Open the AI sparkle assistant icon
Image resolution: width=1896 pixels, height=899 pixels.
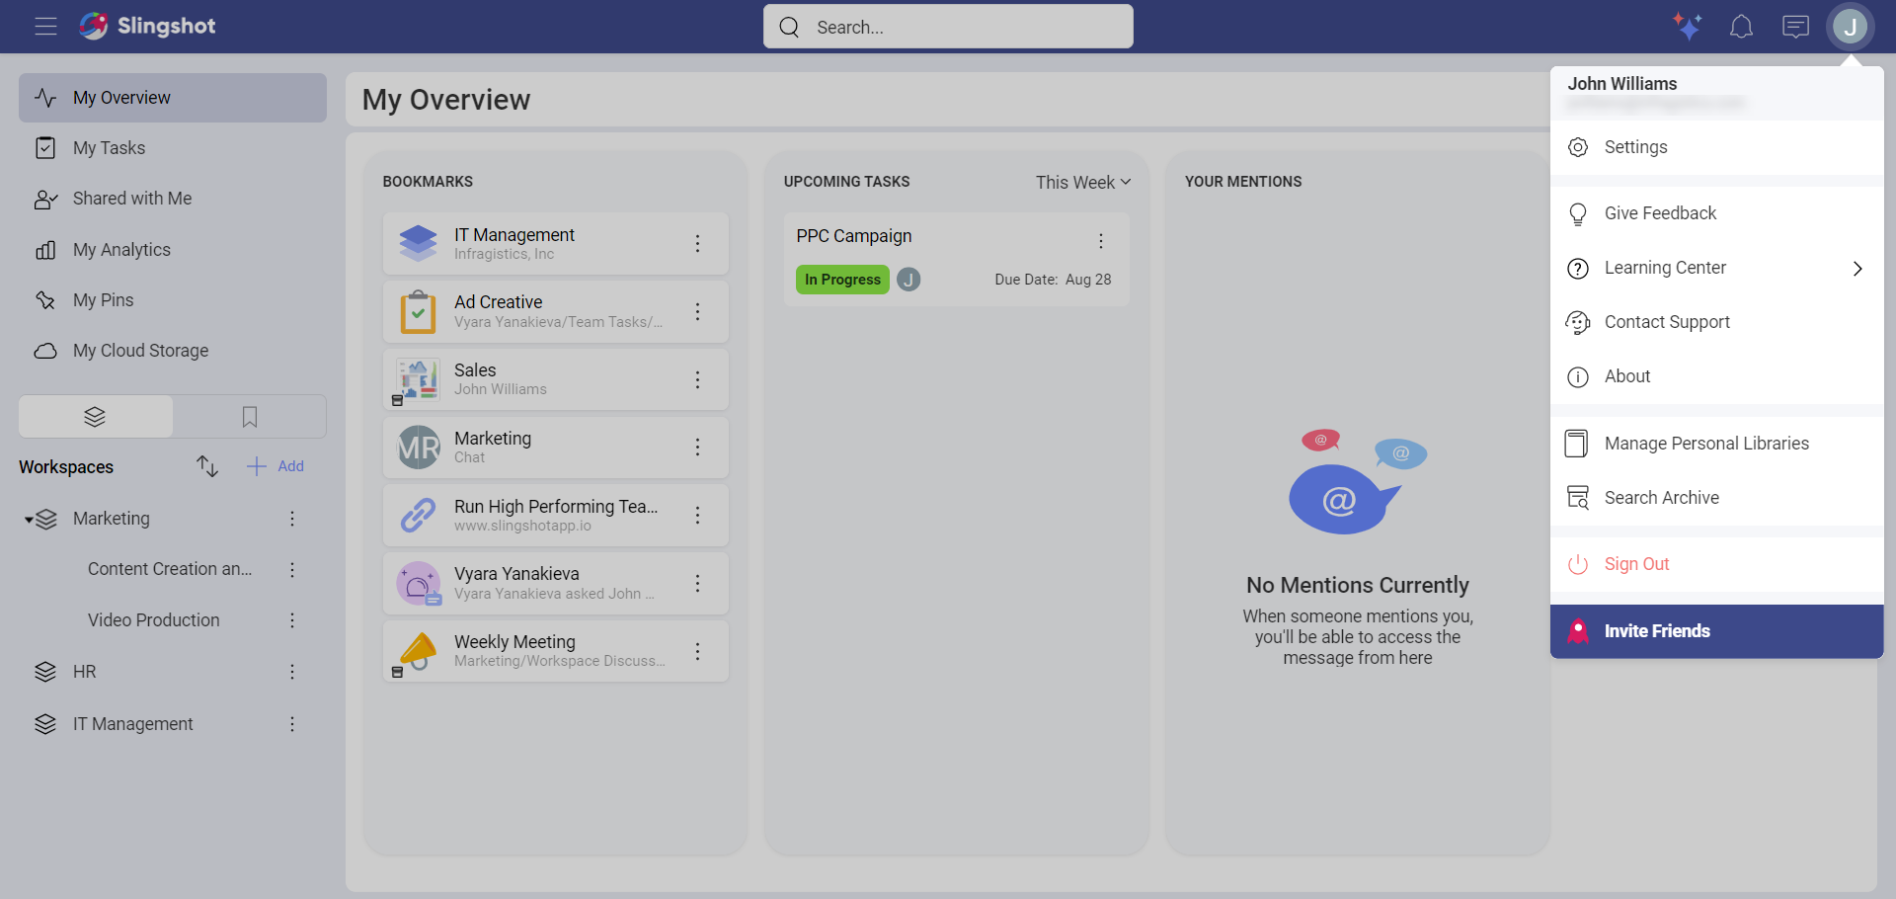[x=1688, y=27]
